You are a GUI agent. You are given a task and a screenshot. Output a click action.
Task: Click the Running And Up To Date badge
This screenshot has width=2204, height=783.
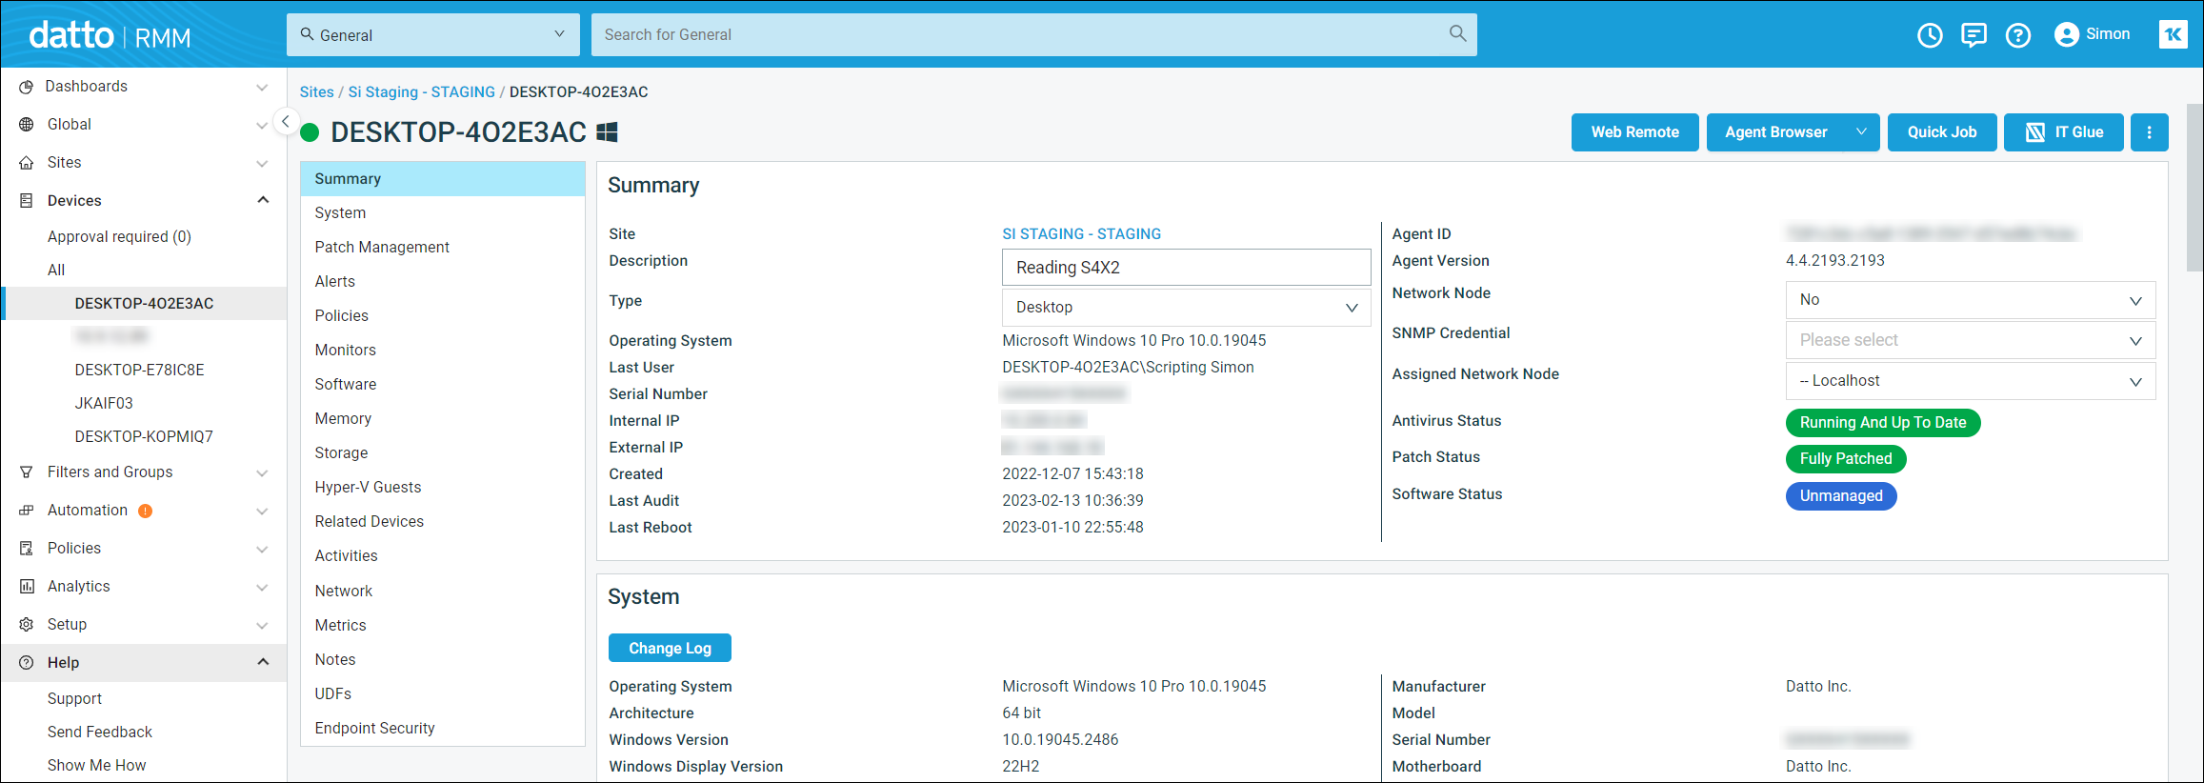pos(1883,423)
